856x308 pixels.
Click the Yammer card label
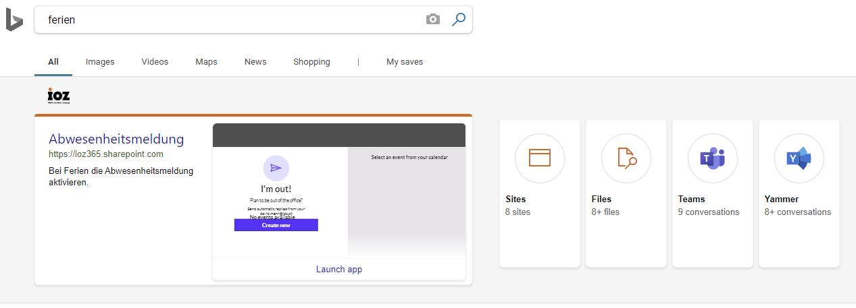(782, 199)
